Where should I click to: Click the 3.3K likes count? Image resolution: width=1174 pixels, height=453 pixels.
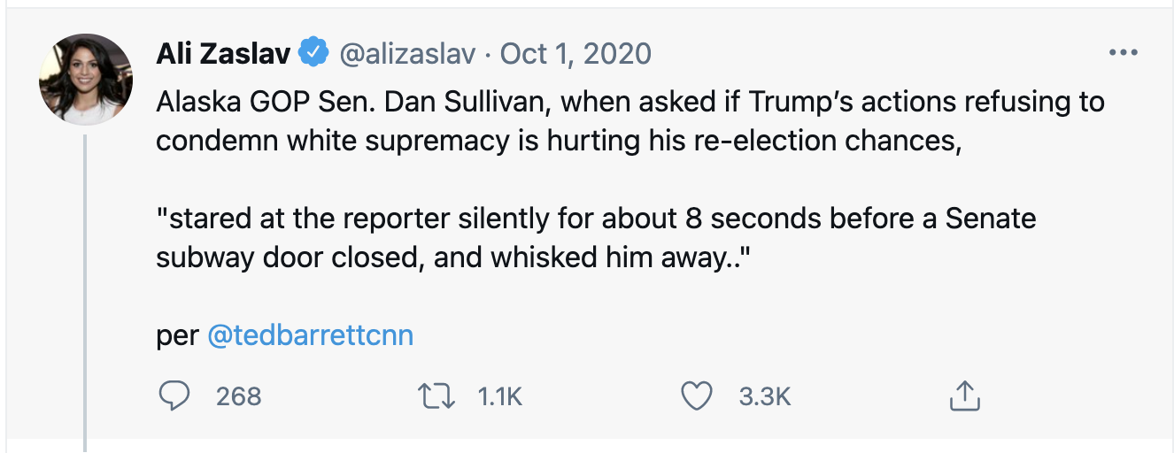click(x=764, y=396)
